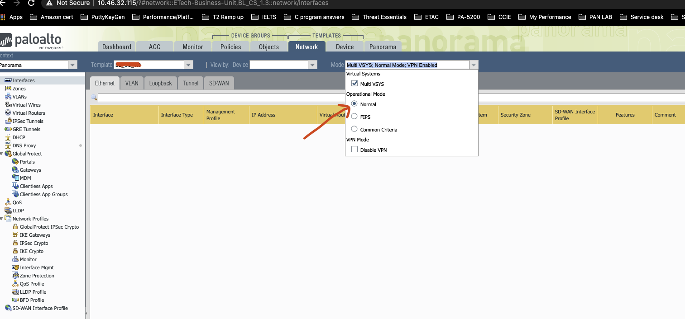Viewport: 685px width, 319px height.
Task: Open the Monitor tab
Action: click(x=193, y=47)
